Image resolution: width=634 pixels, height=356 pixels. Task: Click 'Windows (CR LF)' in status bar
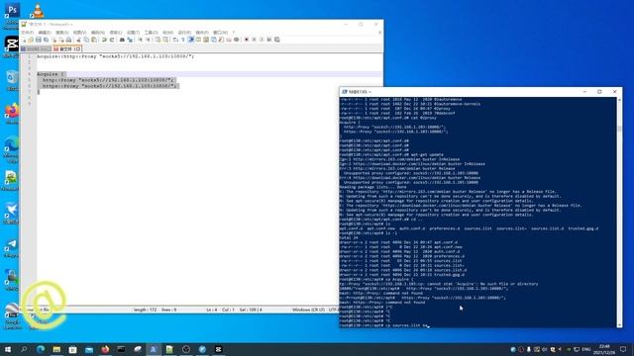point(308,310)
